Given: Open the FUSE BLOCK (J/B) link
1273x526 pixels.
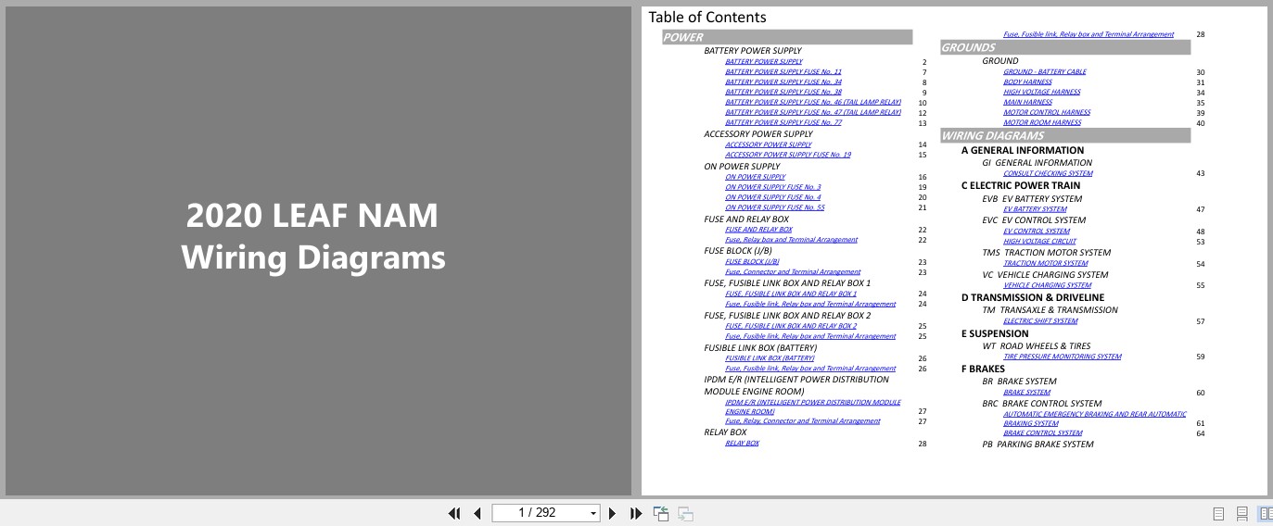Looking at the screenshot, I should tap(752, 262).
